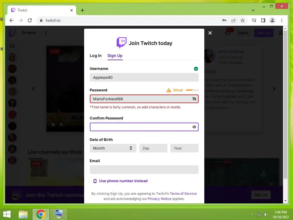Screen dimensions: 293x220
Task: Expand the tab search chevron
Action: [253, 10]
